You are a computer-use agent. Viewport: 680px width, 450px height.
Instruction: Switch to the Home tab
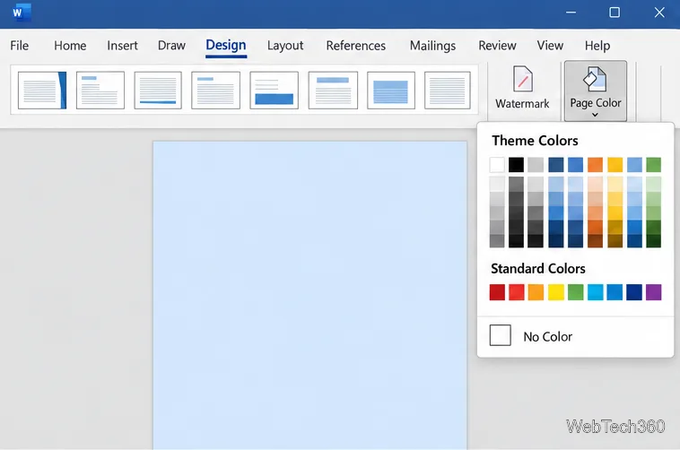(x=70, y=46)
